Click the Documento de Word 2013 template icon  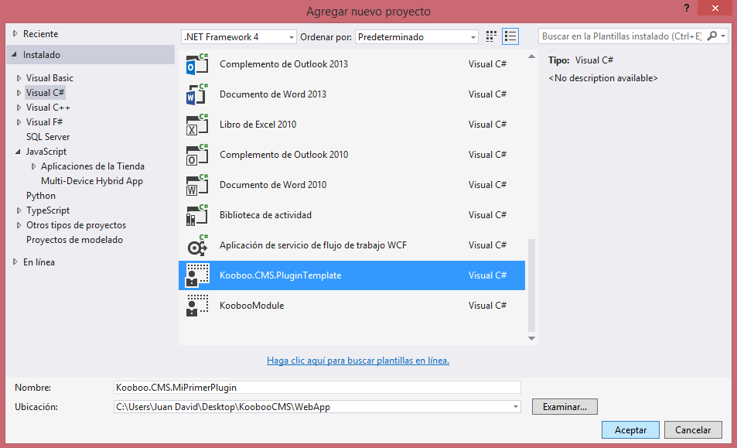click(x=197, y=94)
